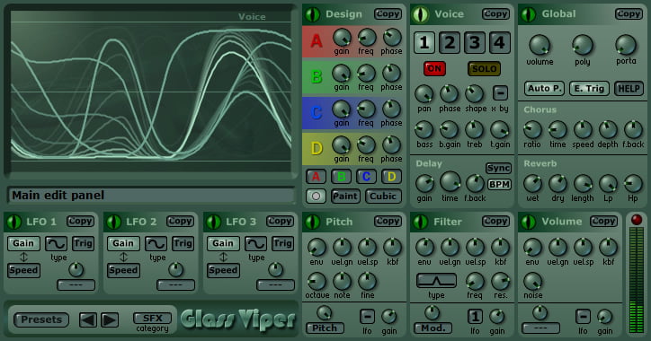Screen dimensions: 651x341
Task: Open LFO 3 destination dropdown showing dashes
Action: (x=276, y=285)
